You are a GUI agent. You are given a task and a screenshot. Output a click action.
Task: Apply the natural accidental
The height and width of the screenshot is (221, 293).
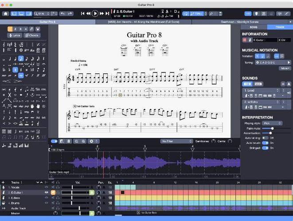(x=15, y=70)
